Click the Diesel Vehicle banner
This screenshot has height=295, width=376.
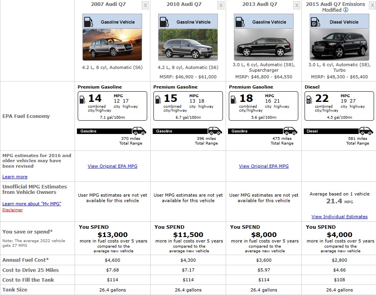(x=339, y=21)
